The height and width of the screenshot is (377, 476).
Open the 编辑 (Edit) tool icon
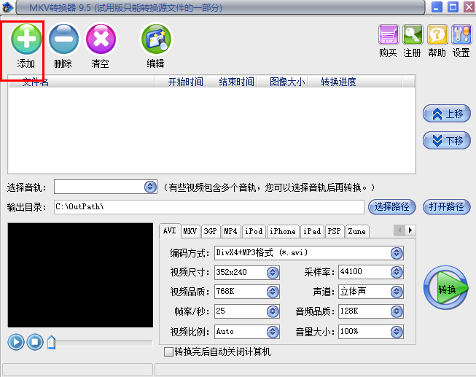156,39
